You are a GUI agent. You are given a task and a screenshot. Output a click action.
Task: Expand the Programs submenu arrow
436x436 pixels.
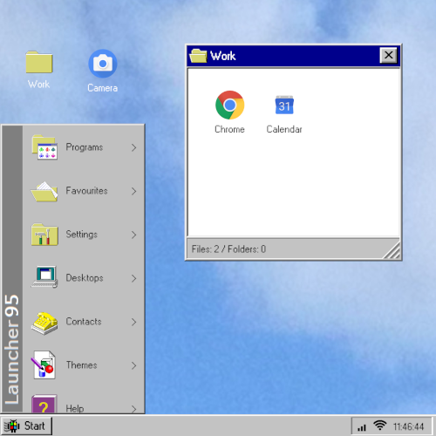tap(133, 147)
